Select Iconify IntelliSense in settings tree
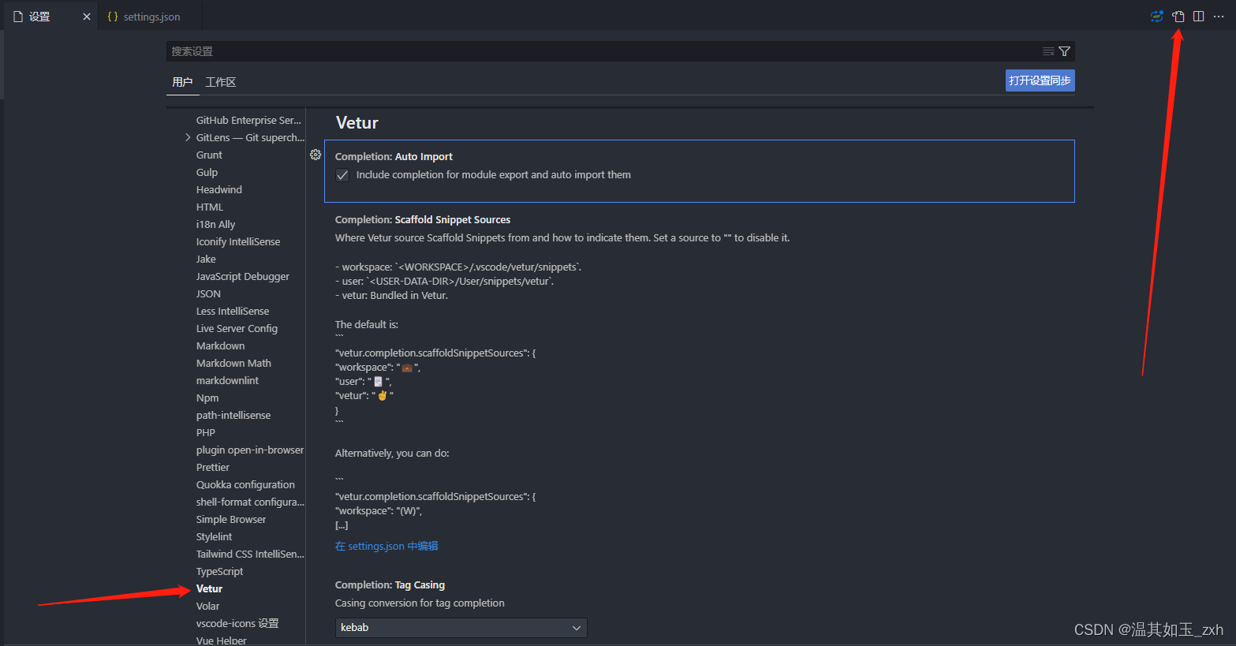 pyautogui.click(x=238, y=241)
